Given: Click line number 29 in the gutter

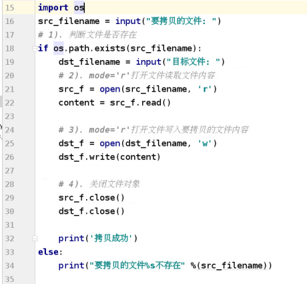Looking at the screenshot, I should click(x=9, y=198).
